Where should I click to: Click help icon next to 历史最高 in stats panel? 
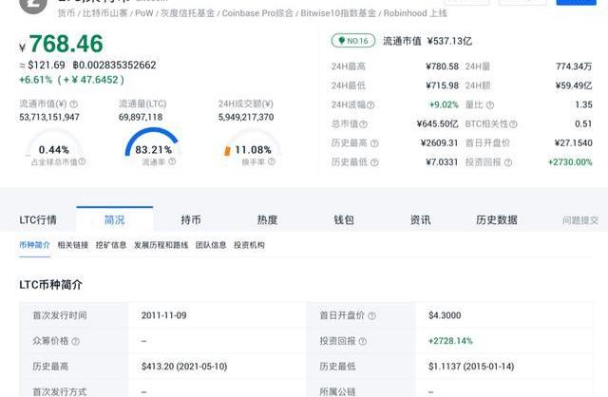[x=374, y=143]
